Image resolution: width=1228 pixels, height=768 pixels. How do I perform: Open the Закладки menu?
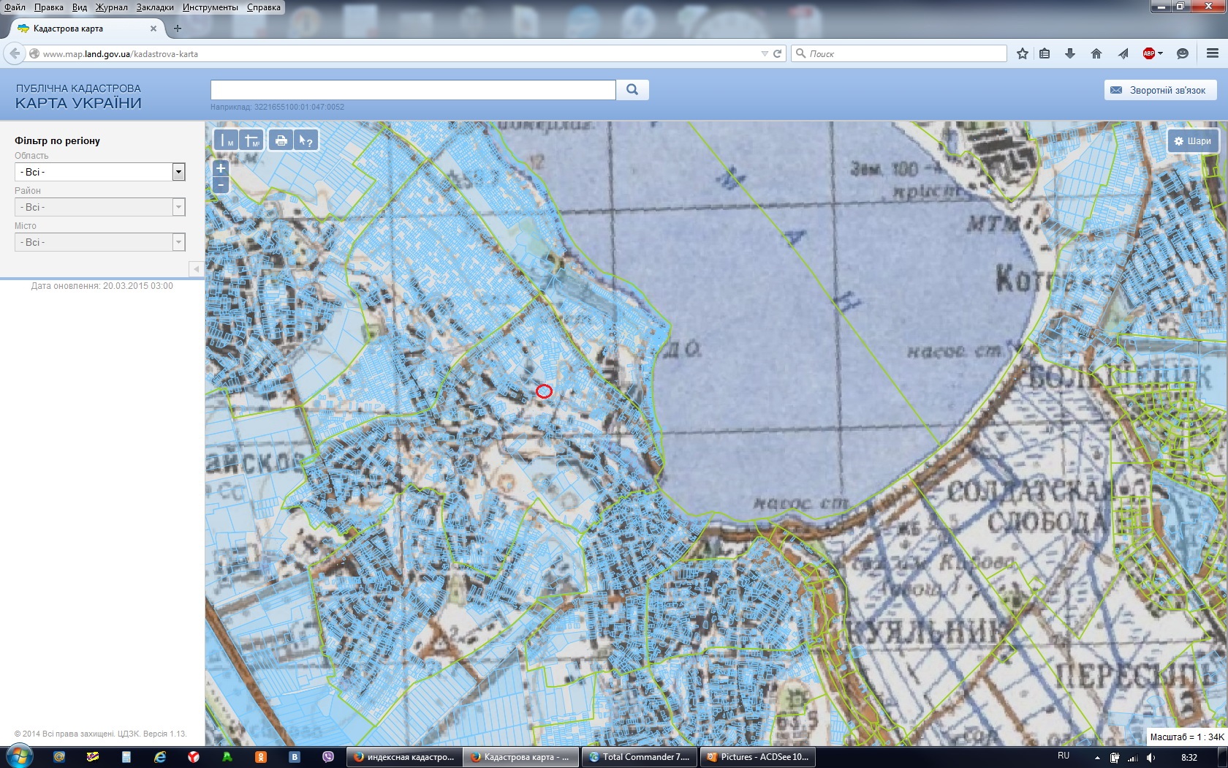[x=155, y=7]
